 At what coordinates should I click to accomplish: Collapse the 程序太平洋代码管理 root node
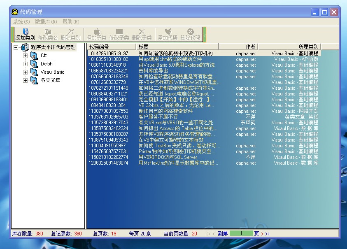(x=16, y=47)
